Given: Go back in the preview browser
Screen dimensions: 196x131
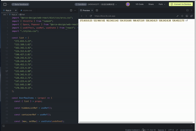Looking at the screenshot, I should tap(82, 16).
